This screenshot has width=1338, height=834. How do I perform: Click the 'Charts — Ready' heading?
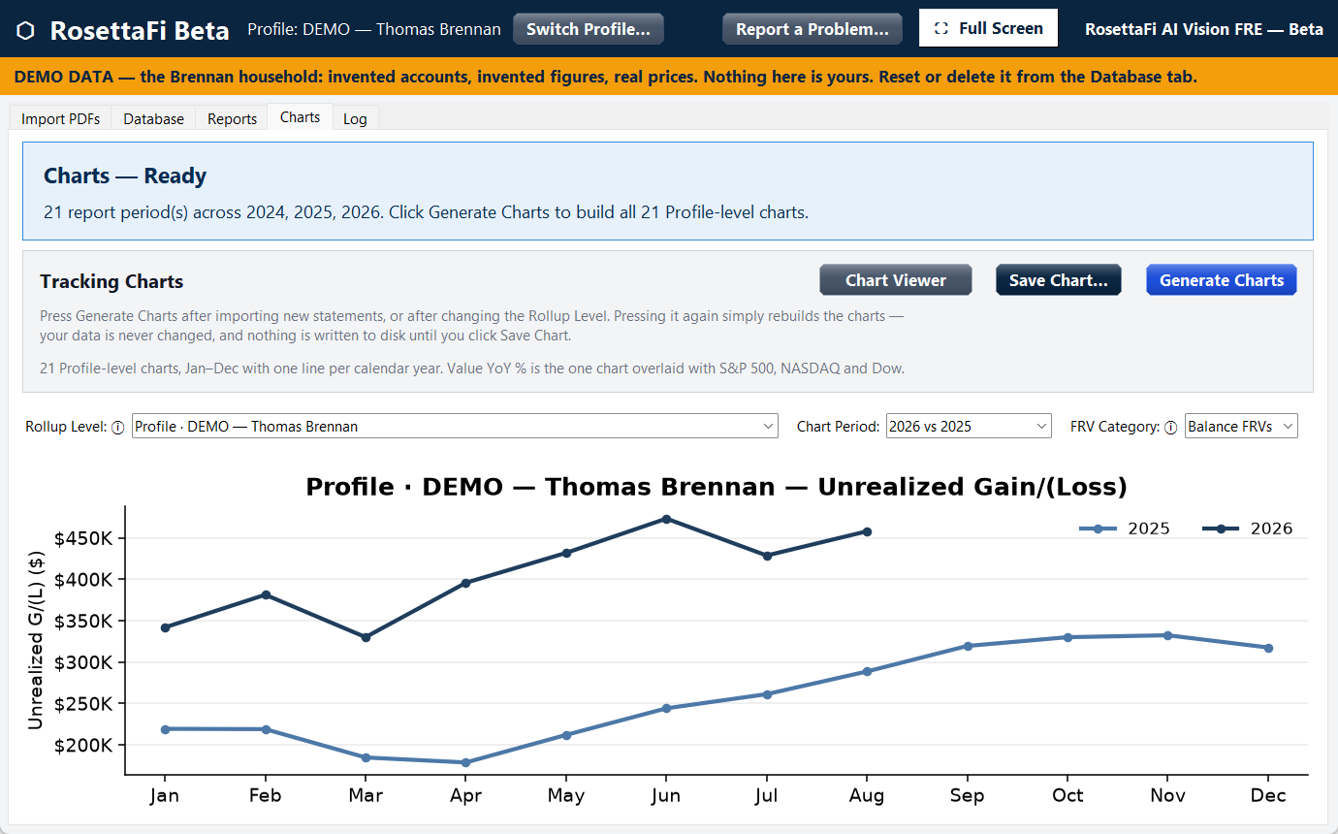coord(125,176)
